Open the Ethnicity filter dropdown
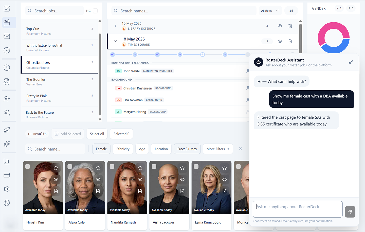Screen dimensions: 365x232 [x=123, y=149]
